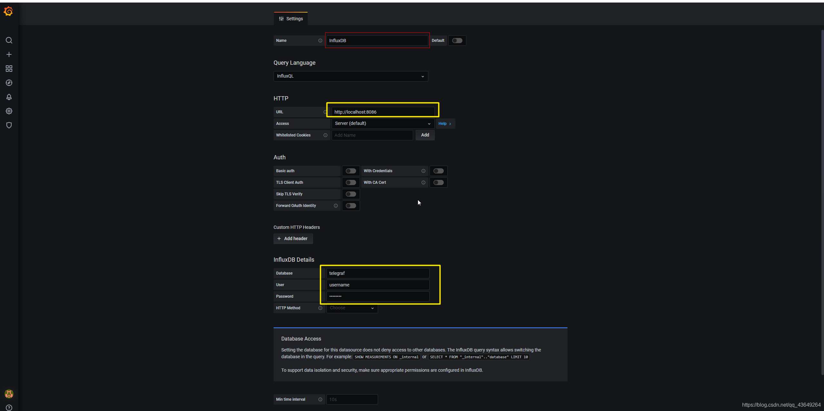Click the info icon next to Name
824x411 pixels.
pyautogui.click(x=320, y=41)
